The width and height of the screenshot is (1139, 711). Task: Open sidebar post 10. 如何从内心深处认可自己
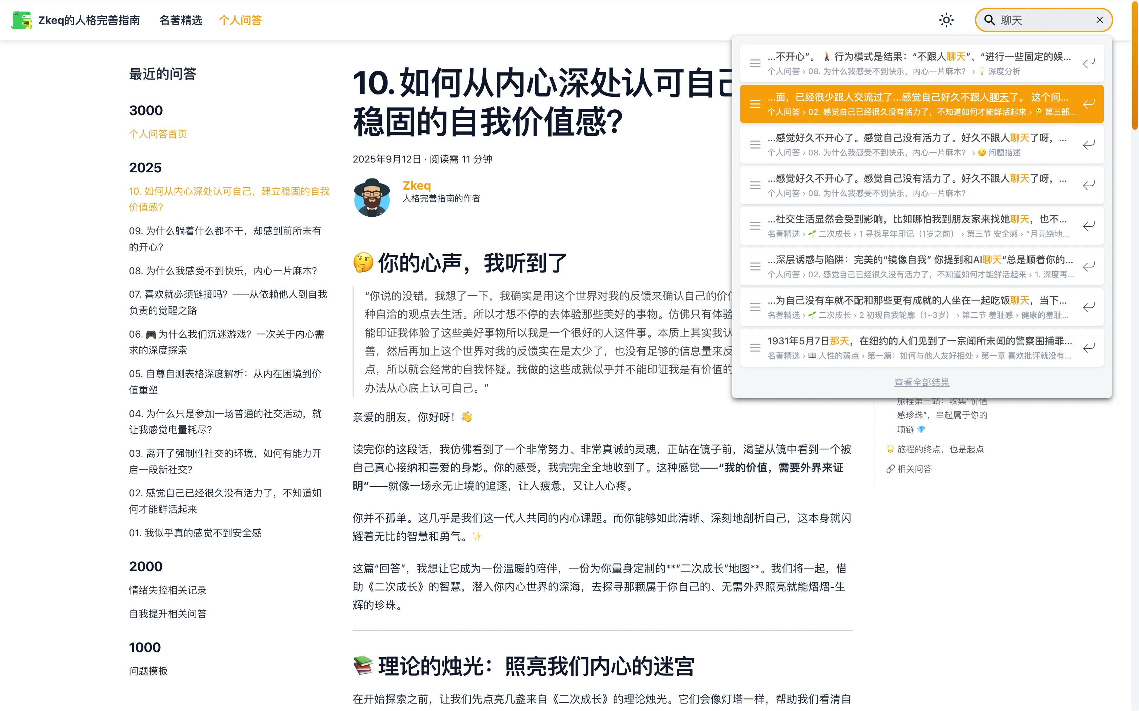click(229, 199)
